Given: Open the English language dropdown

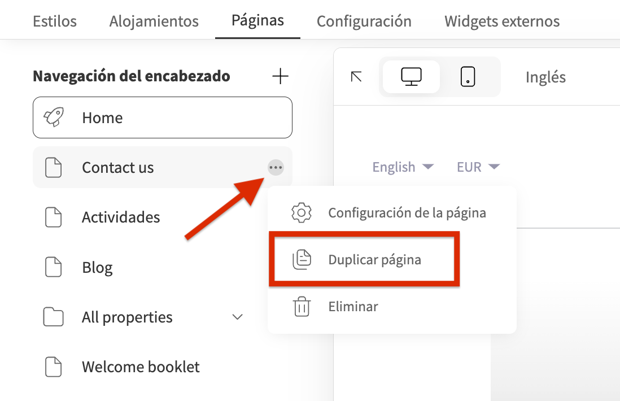Looking at the screenshot, I should click(403, 167).
